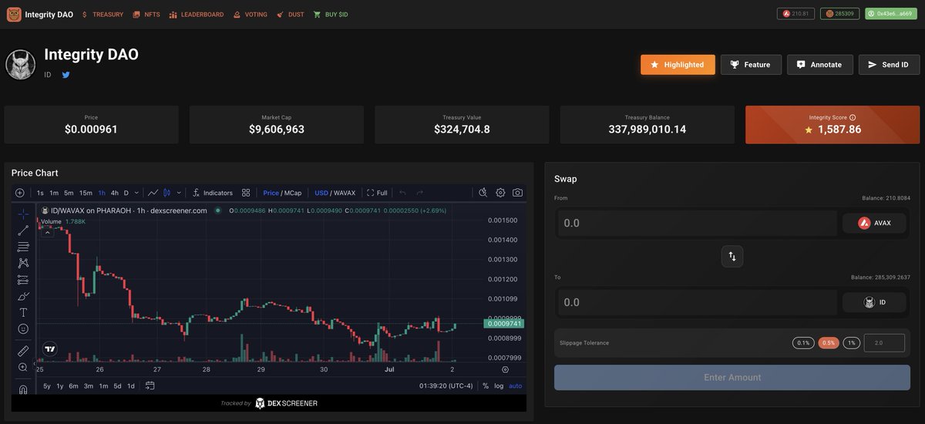Switch chart to Full screen mode
This screenshot has width=925, height=424.
point(378,193)
